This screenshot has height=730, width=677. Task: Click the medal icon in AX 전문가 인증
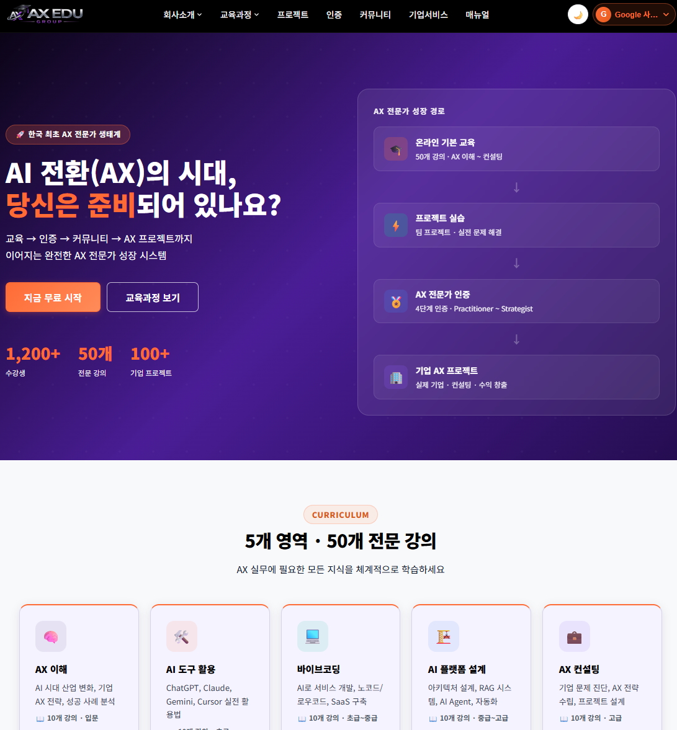pos(395,301)
